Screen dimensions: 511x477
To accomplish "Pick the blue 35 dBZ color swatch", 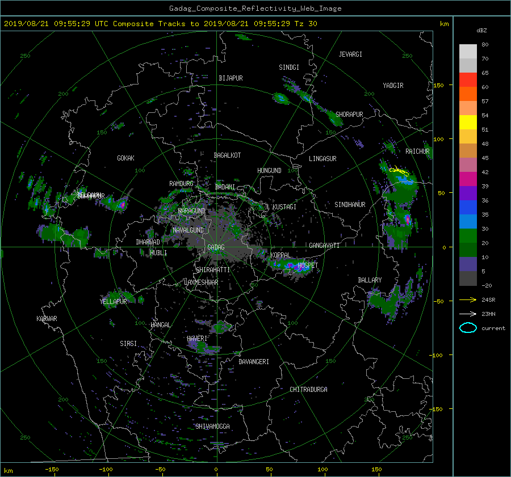I will [468, 208].
